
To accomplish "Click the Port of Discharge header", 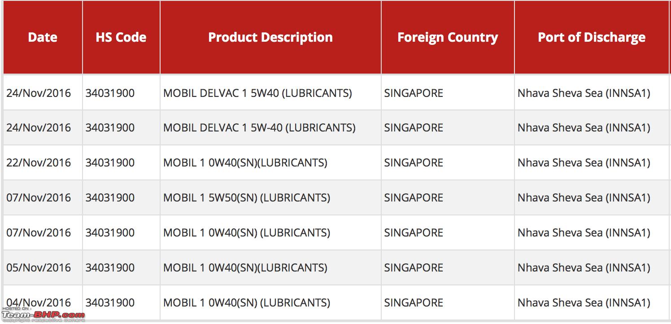I will [592, 37].
